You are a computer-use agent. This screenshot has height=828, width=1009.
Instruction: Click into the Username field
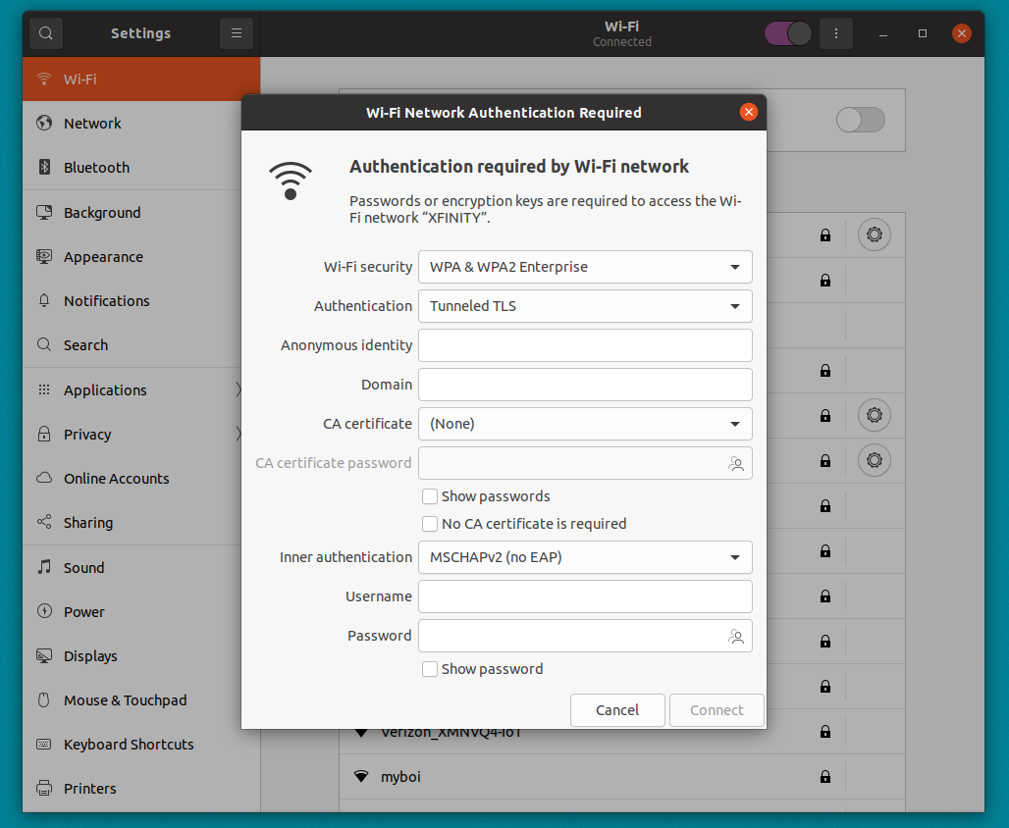click(585, 596)
